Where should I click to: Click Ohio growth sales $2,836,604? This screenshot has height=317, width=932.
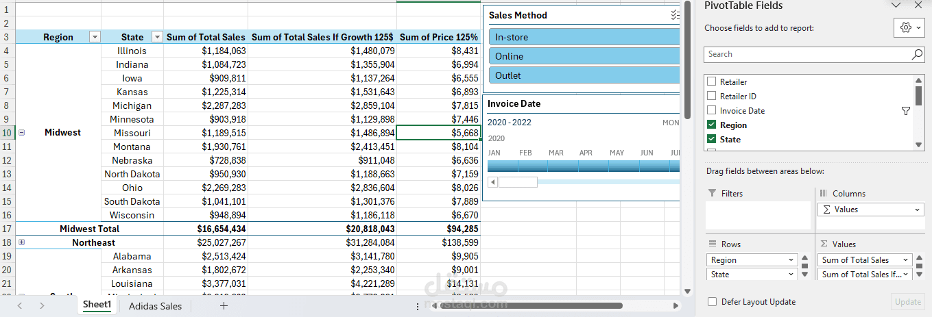pyautogui.click(x=322, y=188)
